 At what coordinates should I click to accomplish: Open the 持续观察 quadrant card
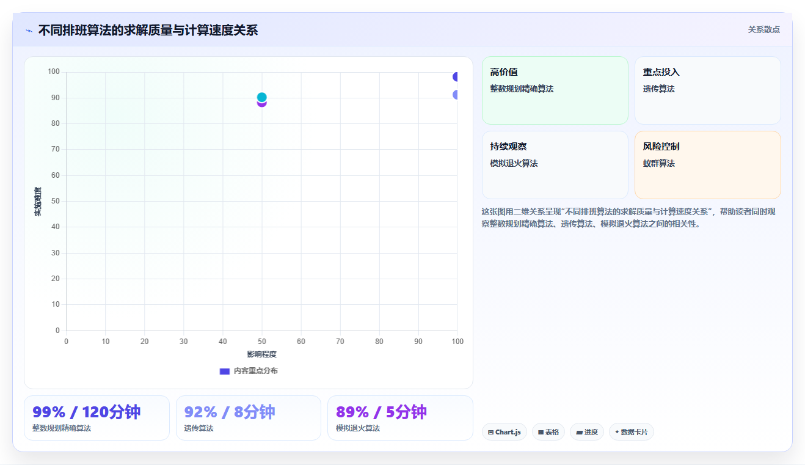555,165
